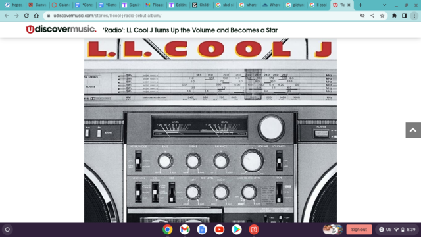
Task: Switch to the hcpss tab
Action: [14, 5]
